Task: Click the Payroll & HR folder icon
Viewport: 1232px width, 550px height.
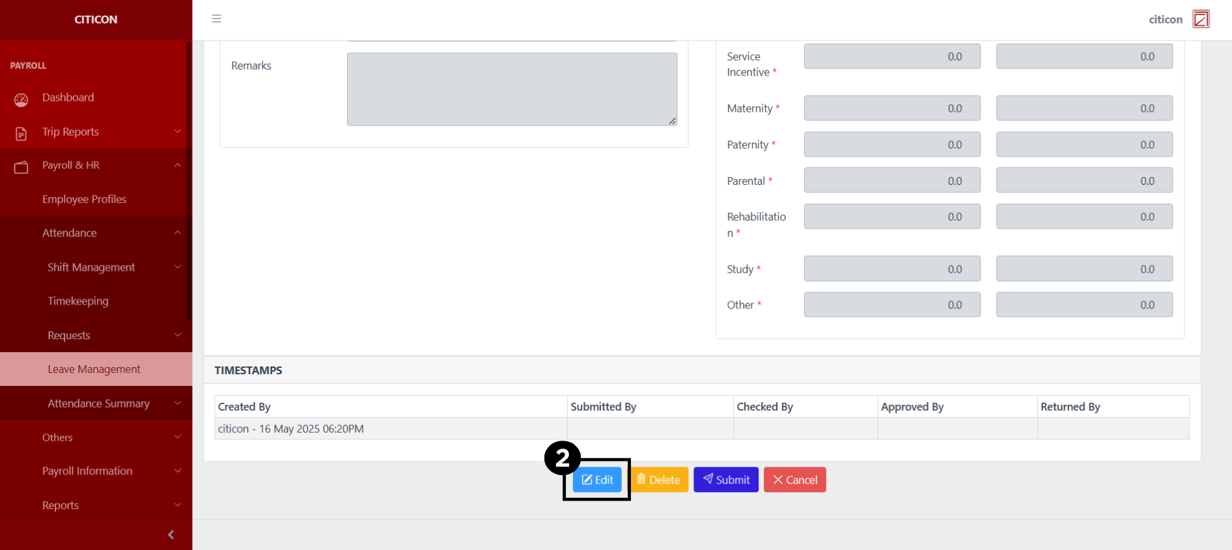Action: [21, 167]
